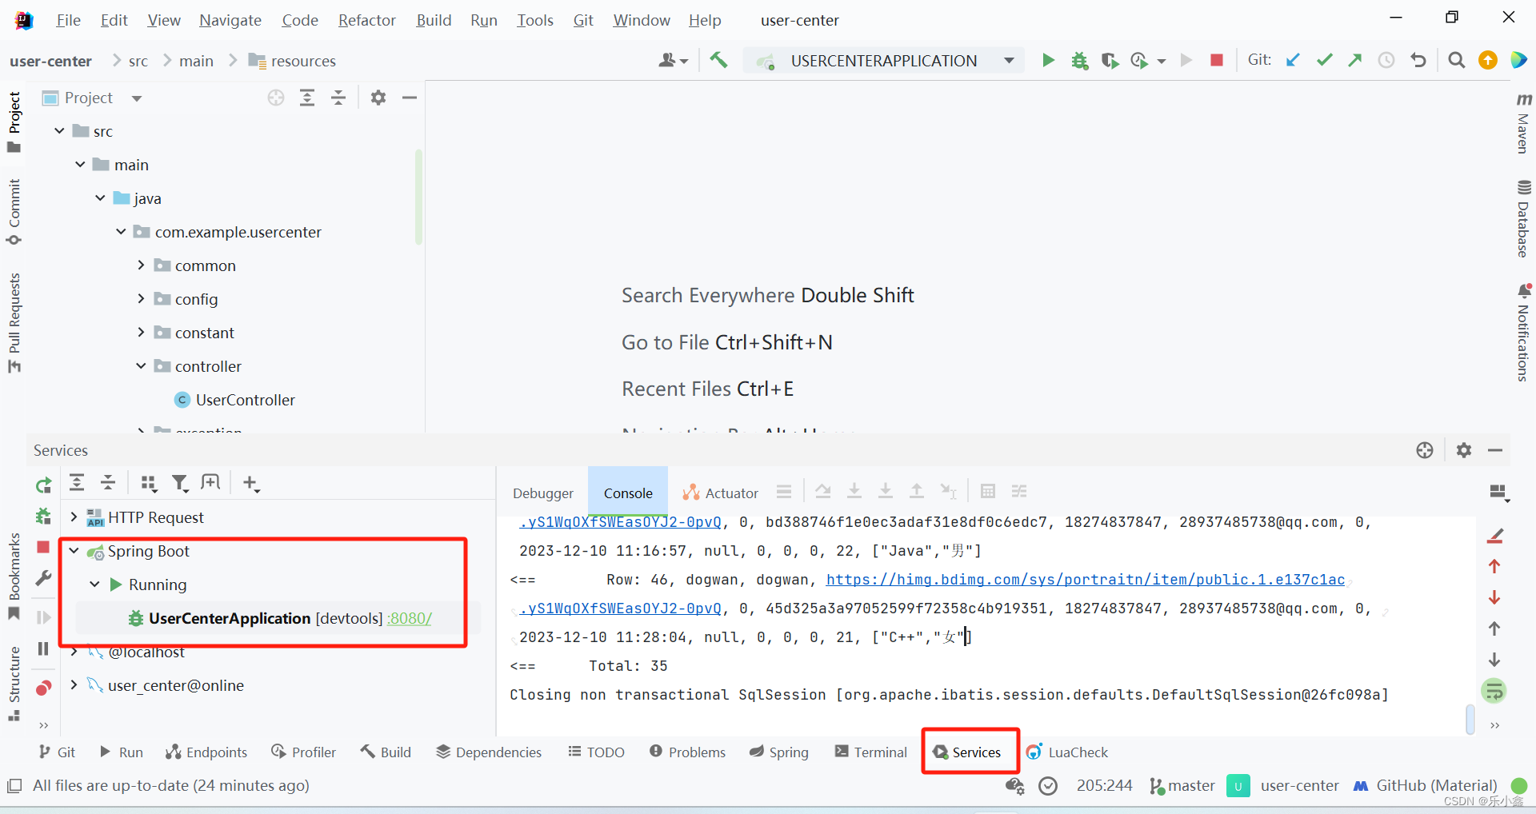Collapse the controller package
The width and height of the screenshot is (1536, 814).
coord(141,365)
